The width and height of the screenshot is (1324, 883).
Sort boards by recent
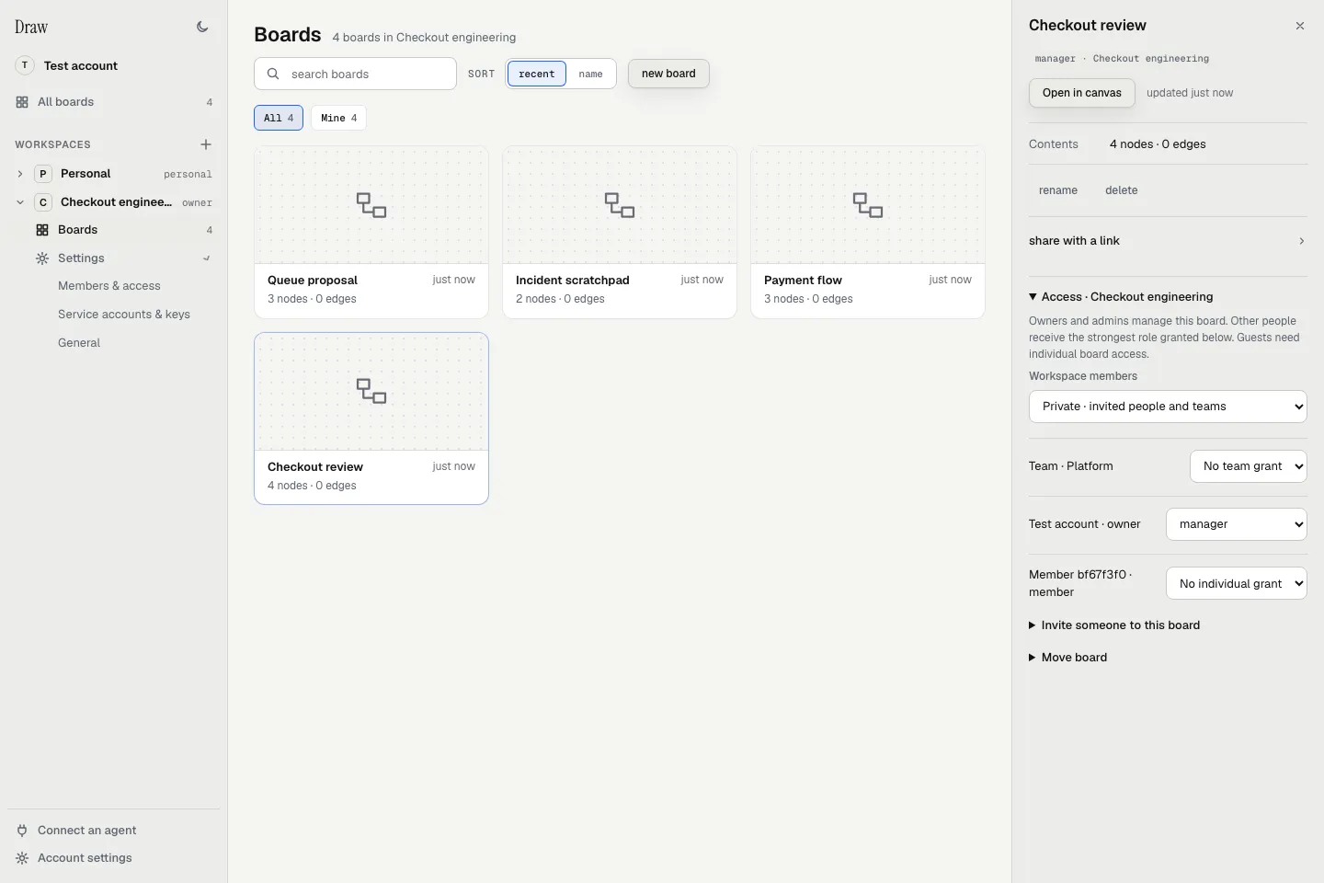point(537,74)
